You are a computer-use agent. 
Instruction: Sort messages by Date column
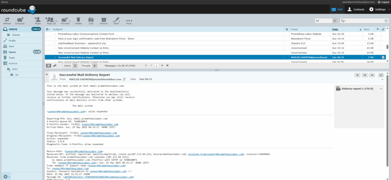coord(335,29)
